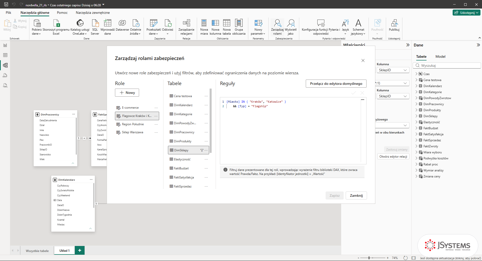
Task: Click zoom in plus button
Action: click(388, 258)
